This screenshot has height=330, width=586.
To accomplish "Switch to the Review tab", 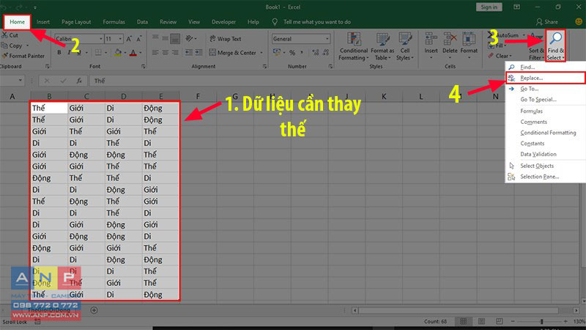I will coord(168,22).
